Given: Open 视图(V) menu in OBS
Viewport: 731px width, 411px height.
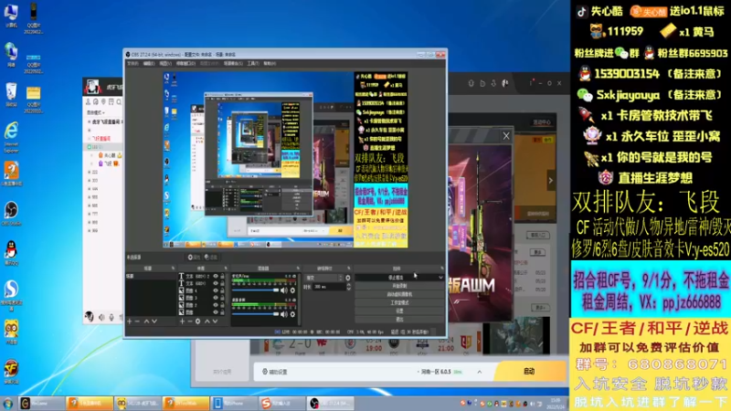Looking at the screenshot, I should click(165, 63).
